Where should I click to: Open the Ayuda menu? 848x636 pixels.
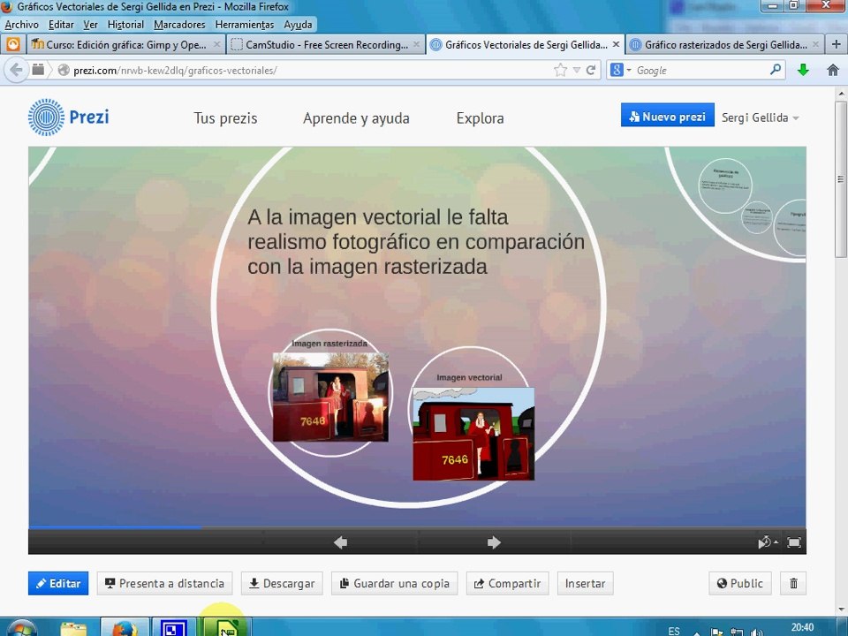coord(298,25)
